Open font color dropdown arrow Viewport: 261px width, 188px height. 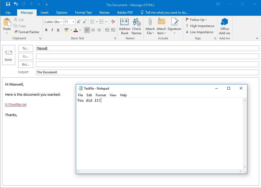(80, 30)
